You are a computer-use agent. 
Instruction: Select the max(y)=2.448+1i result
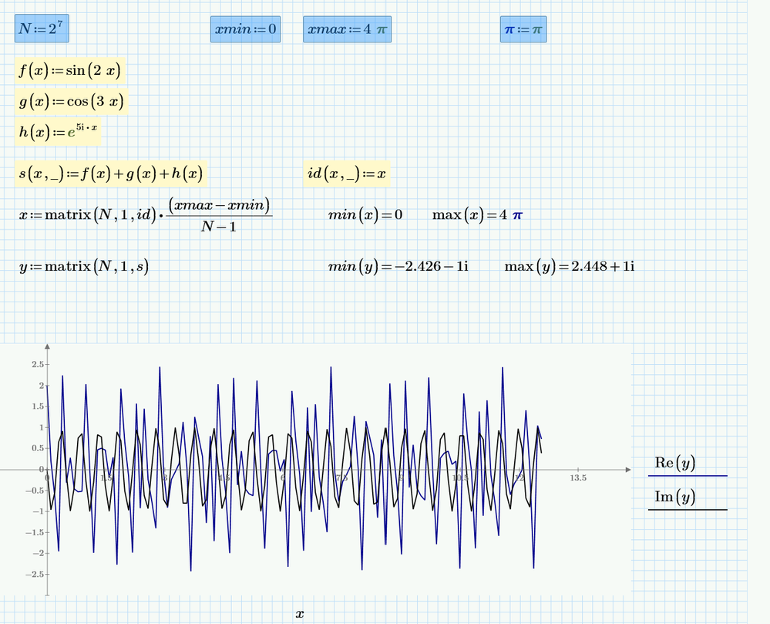[x=569, y=267]
